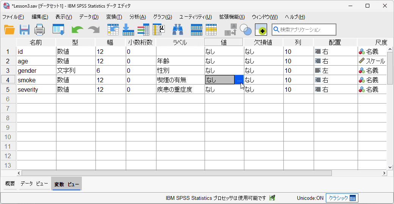Open the 拡張機能(X) menu
The width and height of the screenshot is (394, 204).
(232, 17)
